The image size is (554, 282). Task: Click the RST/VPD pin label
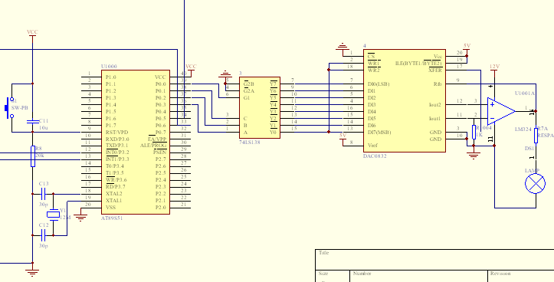point(117,132)
